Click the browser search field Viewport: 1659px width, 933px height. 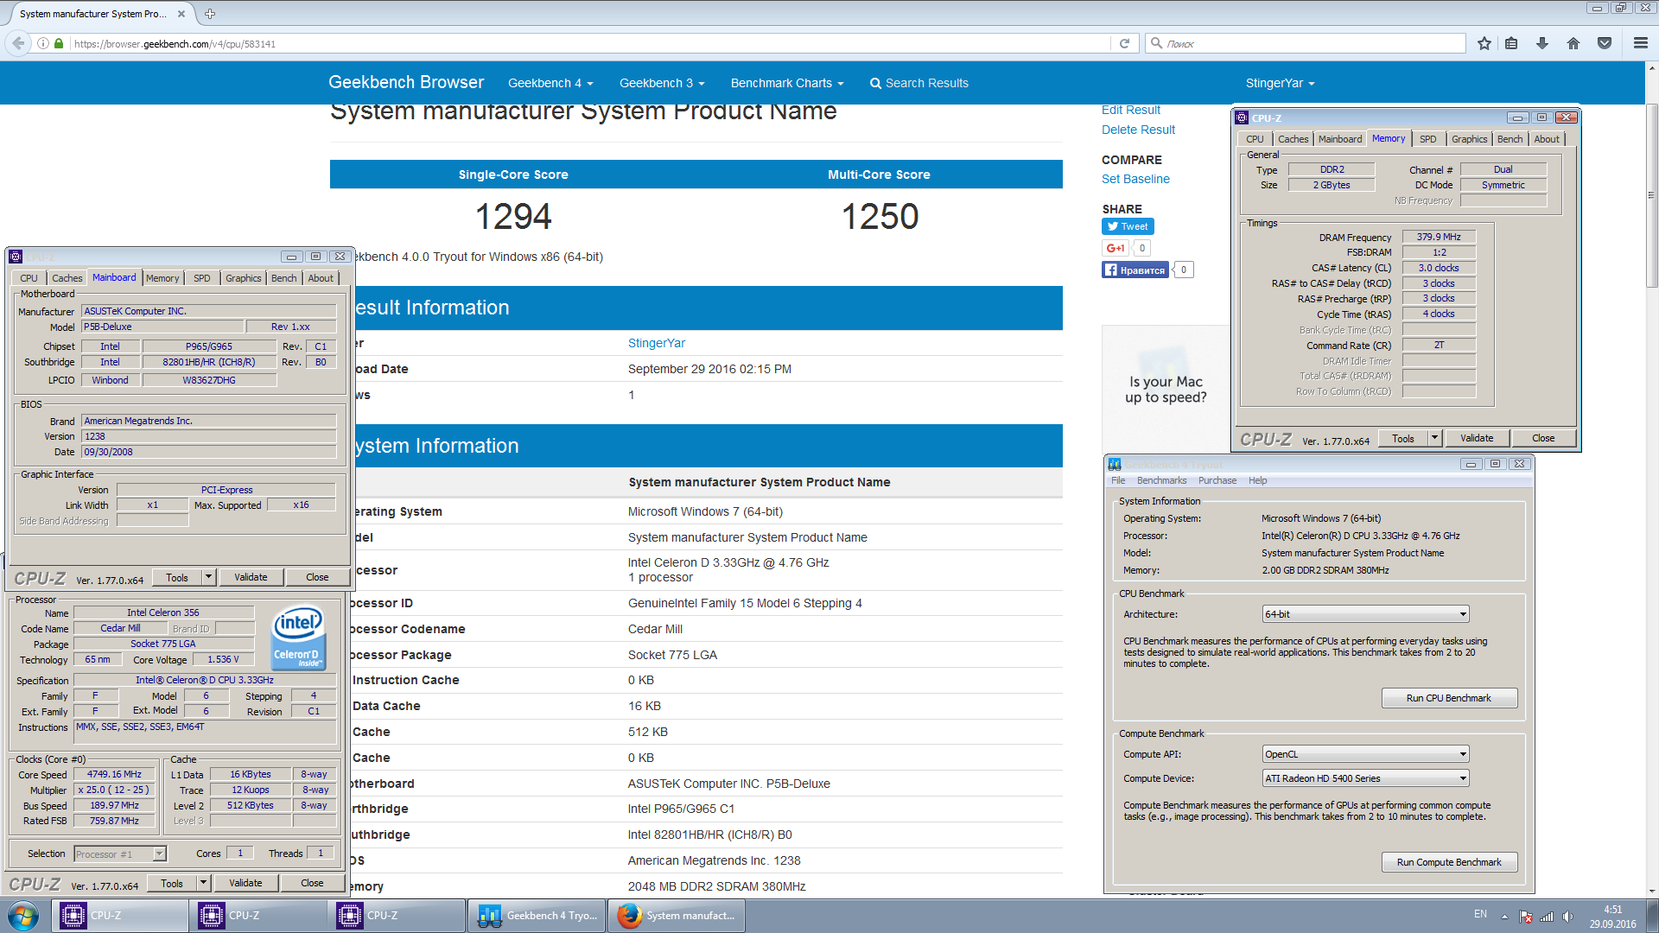1305,43
